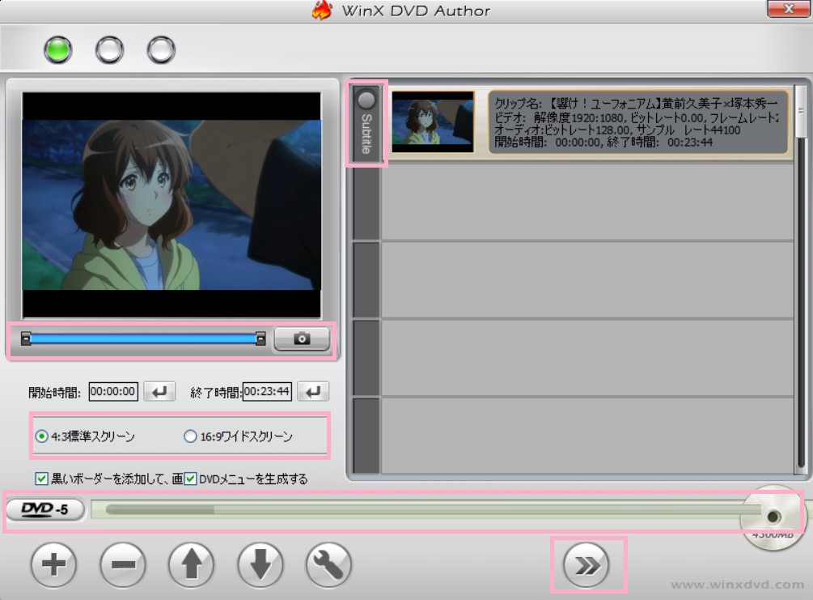
Task: Select the 4:3 standard screen radio option
Action: 84,436
